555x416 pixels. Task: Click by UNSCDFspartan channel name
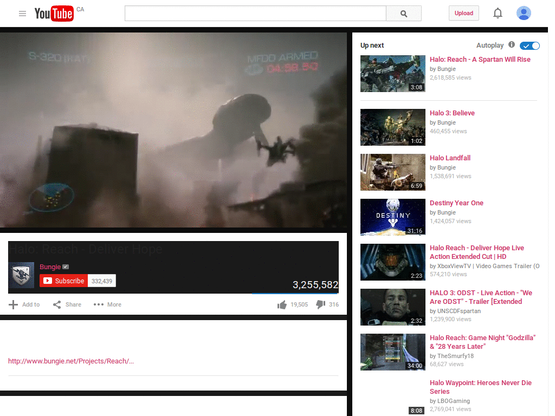click(455, 311)
